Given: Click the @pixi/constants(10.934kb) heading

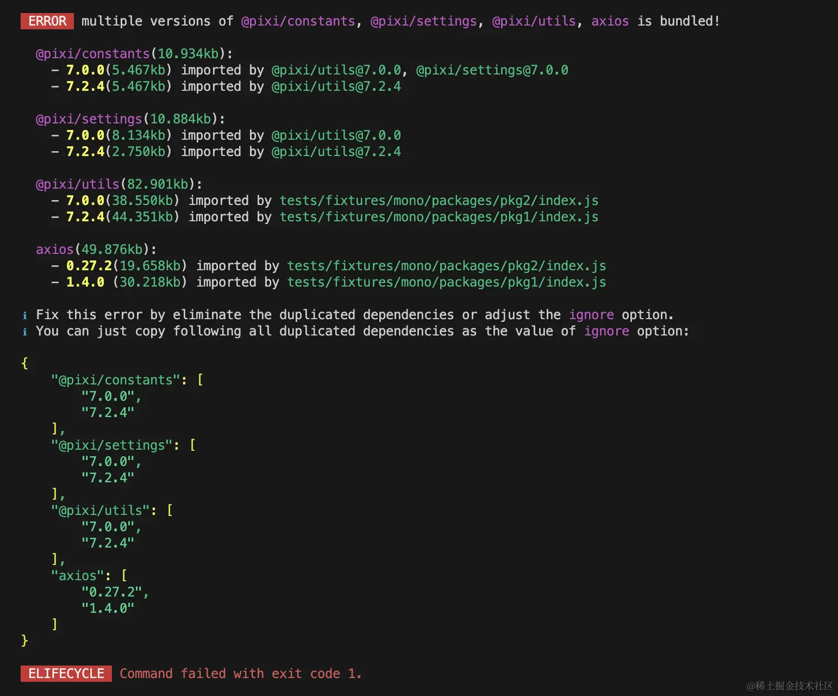Looking at the screenshot, I should [134, 54].
